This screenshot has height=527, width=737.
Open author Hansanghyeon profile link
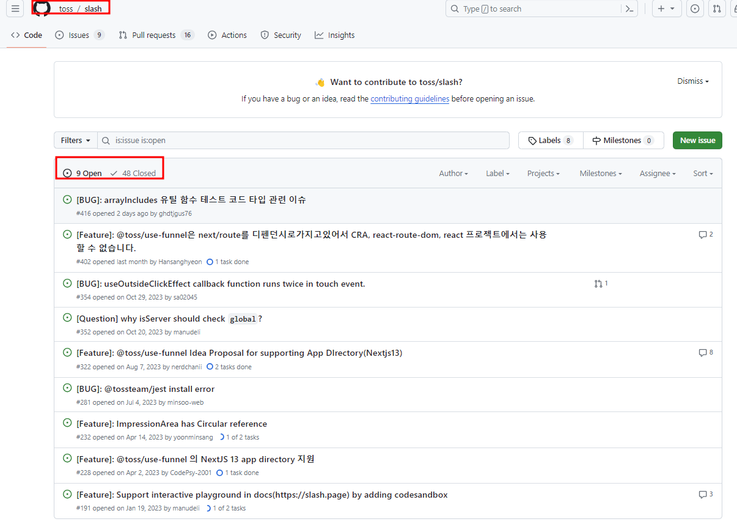pyautogui.click(x=180, y=262)
